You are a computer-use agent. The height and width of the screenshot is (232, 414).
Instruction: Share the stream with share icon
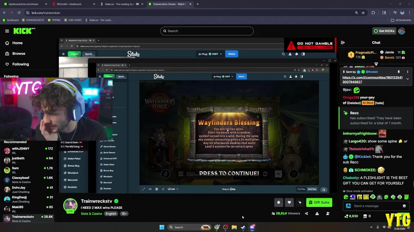point(306,213)
